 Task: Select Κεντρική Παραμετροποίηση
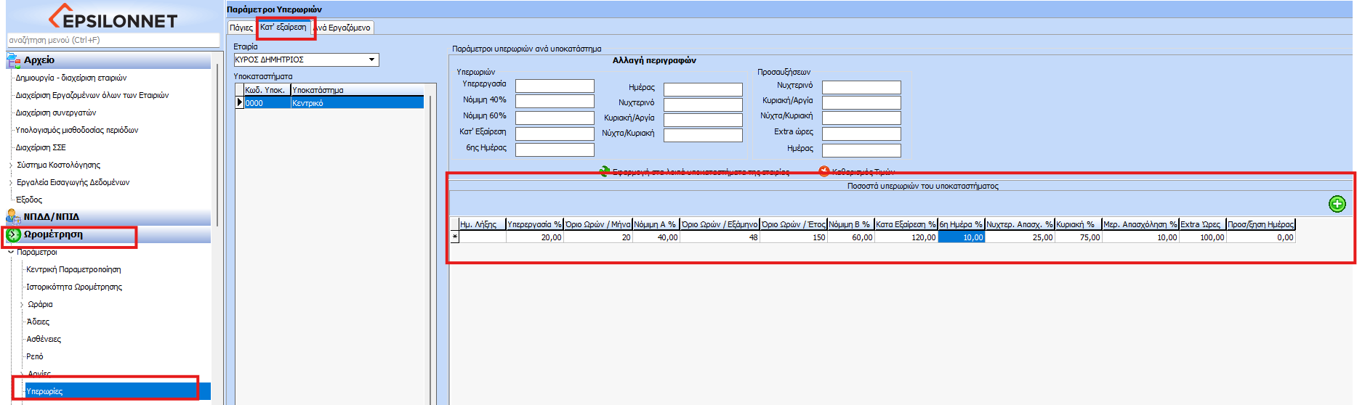73,269
